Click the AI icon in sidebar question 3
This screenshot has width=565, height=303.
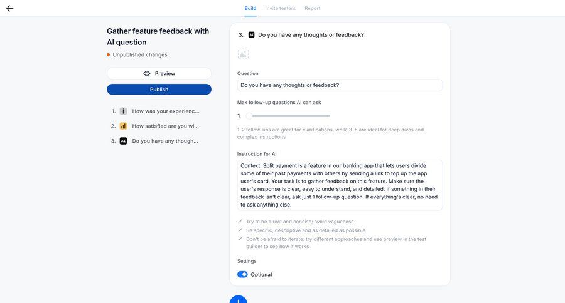coord(123,141)
